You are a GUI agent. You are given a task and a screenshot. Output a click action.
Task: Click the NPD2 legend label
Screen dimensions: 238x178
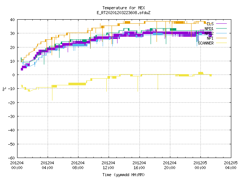coord(209,33)
